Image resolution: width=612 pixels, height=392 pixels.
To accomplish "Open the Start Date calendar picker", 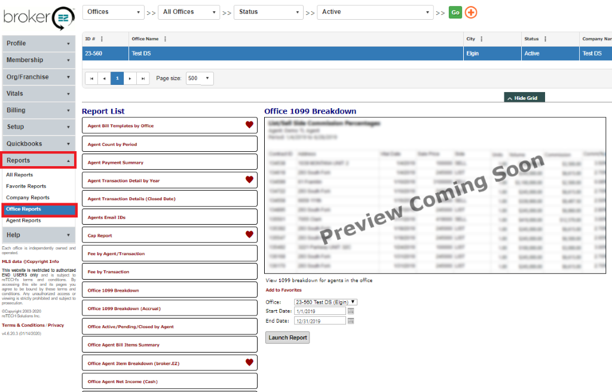I will tap(351, 311).
